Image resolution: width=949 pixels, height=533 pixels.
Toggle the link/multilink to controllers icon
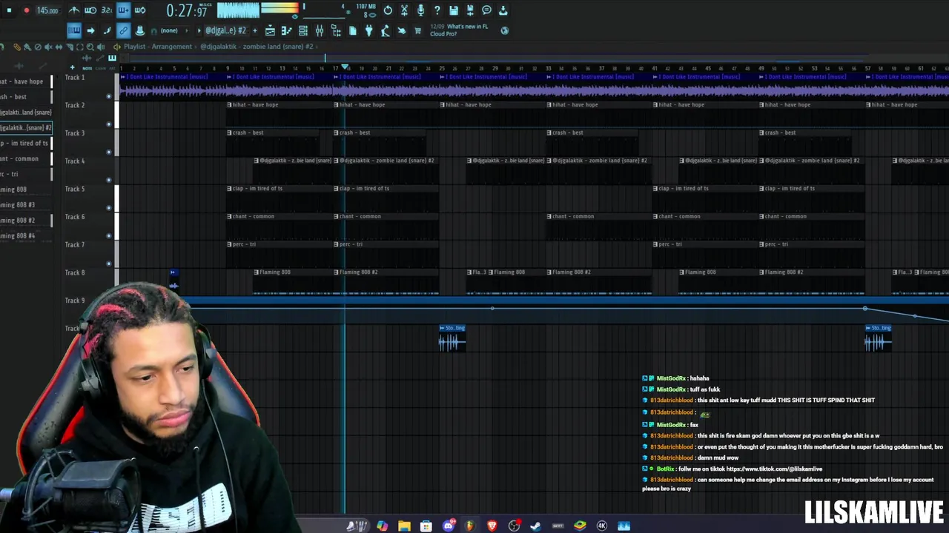tap(123, 30)
